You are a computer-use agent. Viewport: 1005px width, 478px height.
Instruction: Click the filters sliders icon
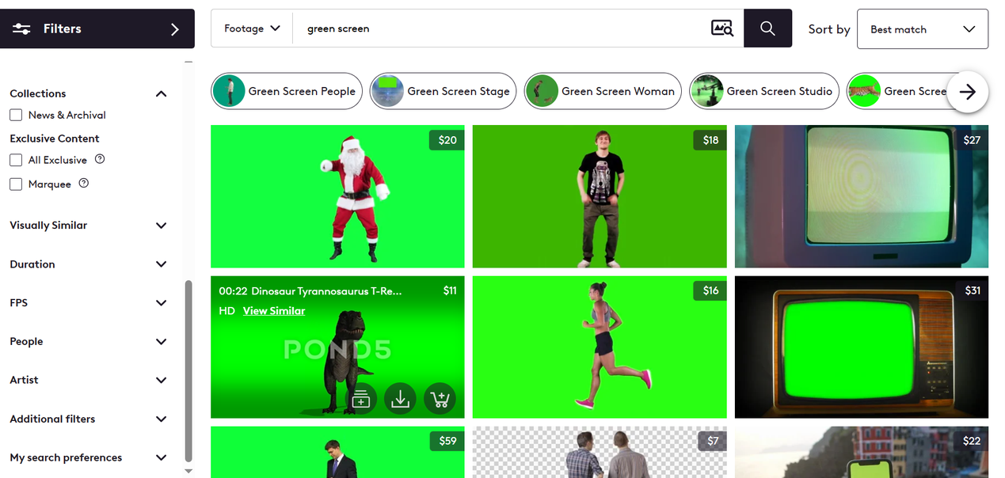coord(21,28)
